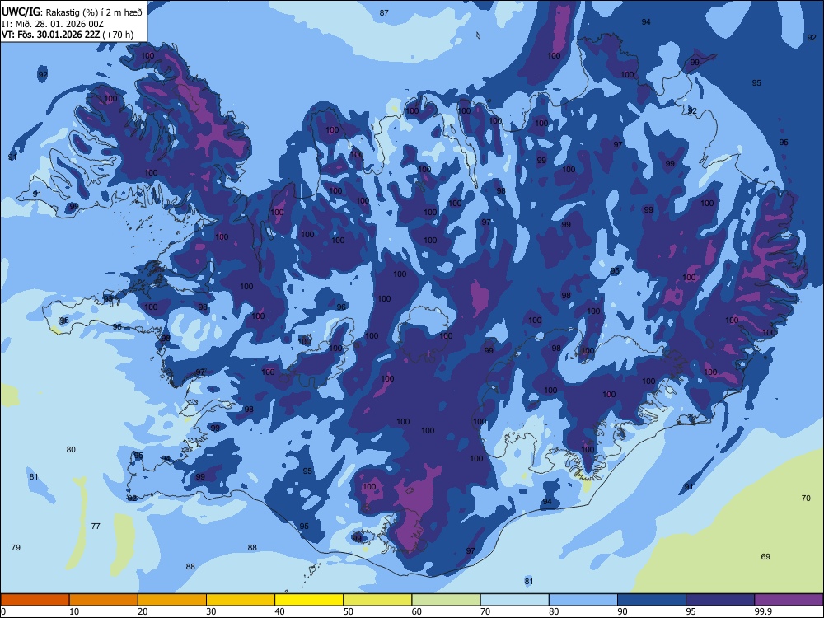Screen dimensions: 824x618
Task: Click the legend tick label "50"
Action: point(349,611)
